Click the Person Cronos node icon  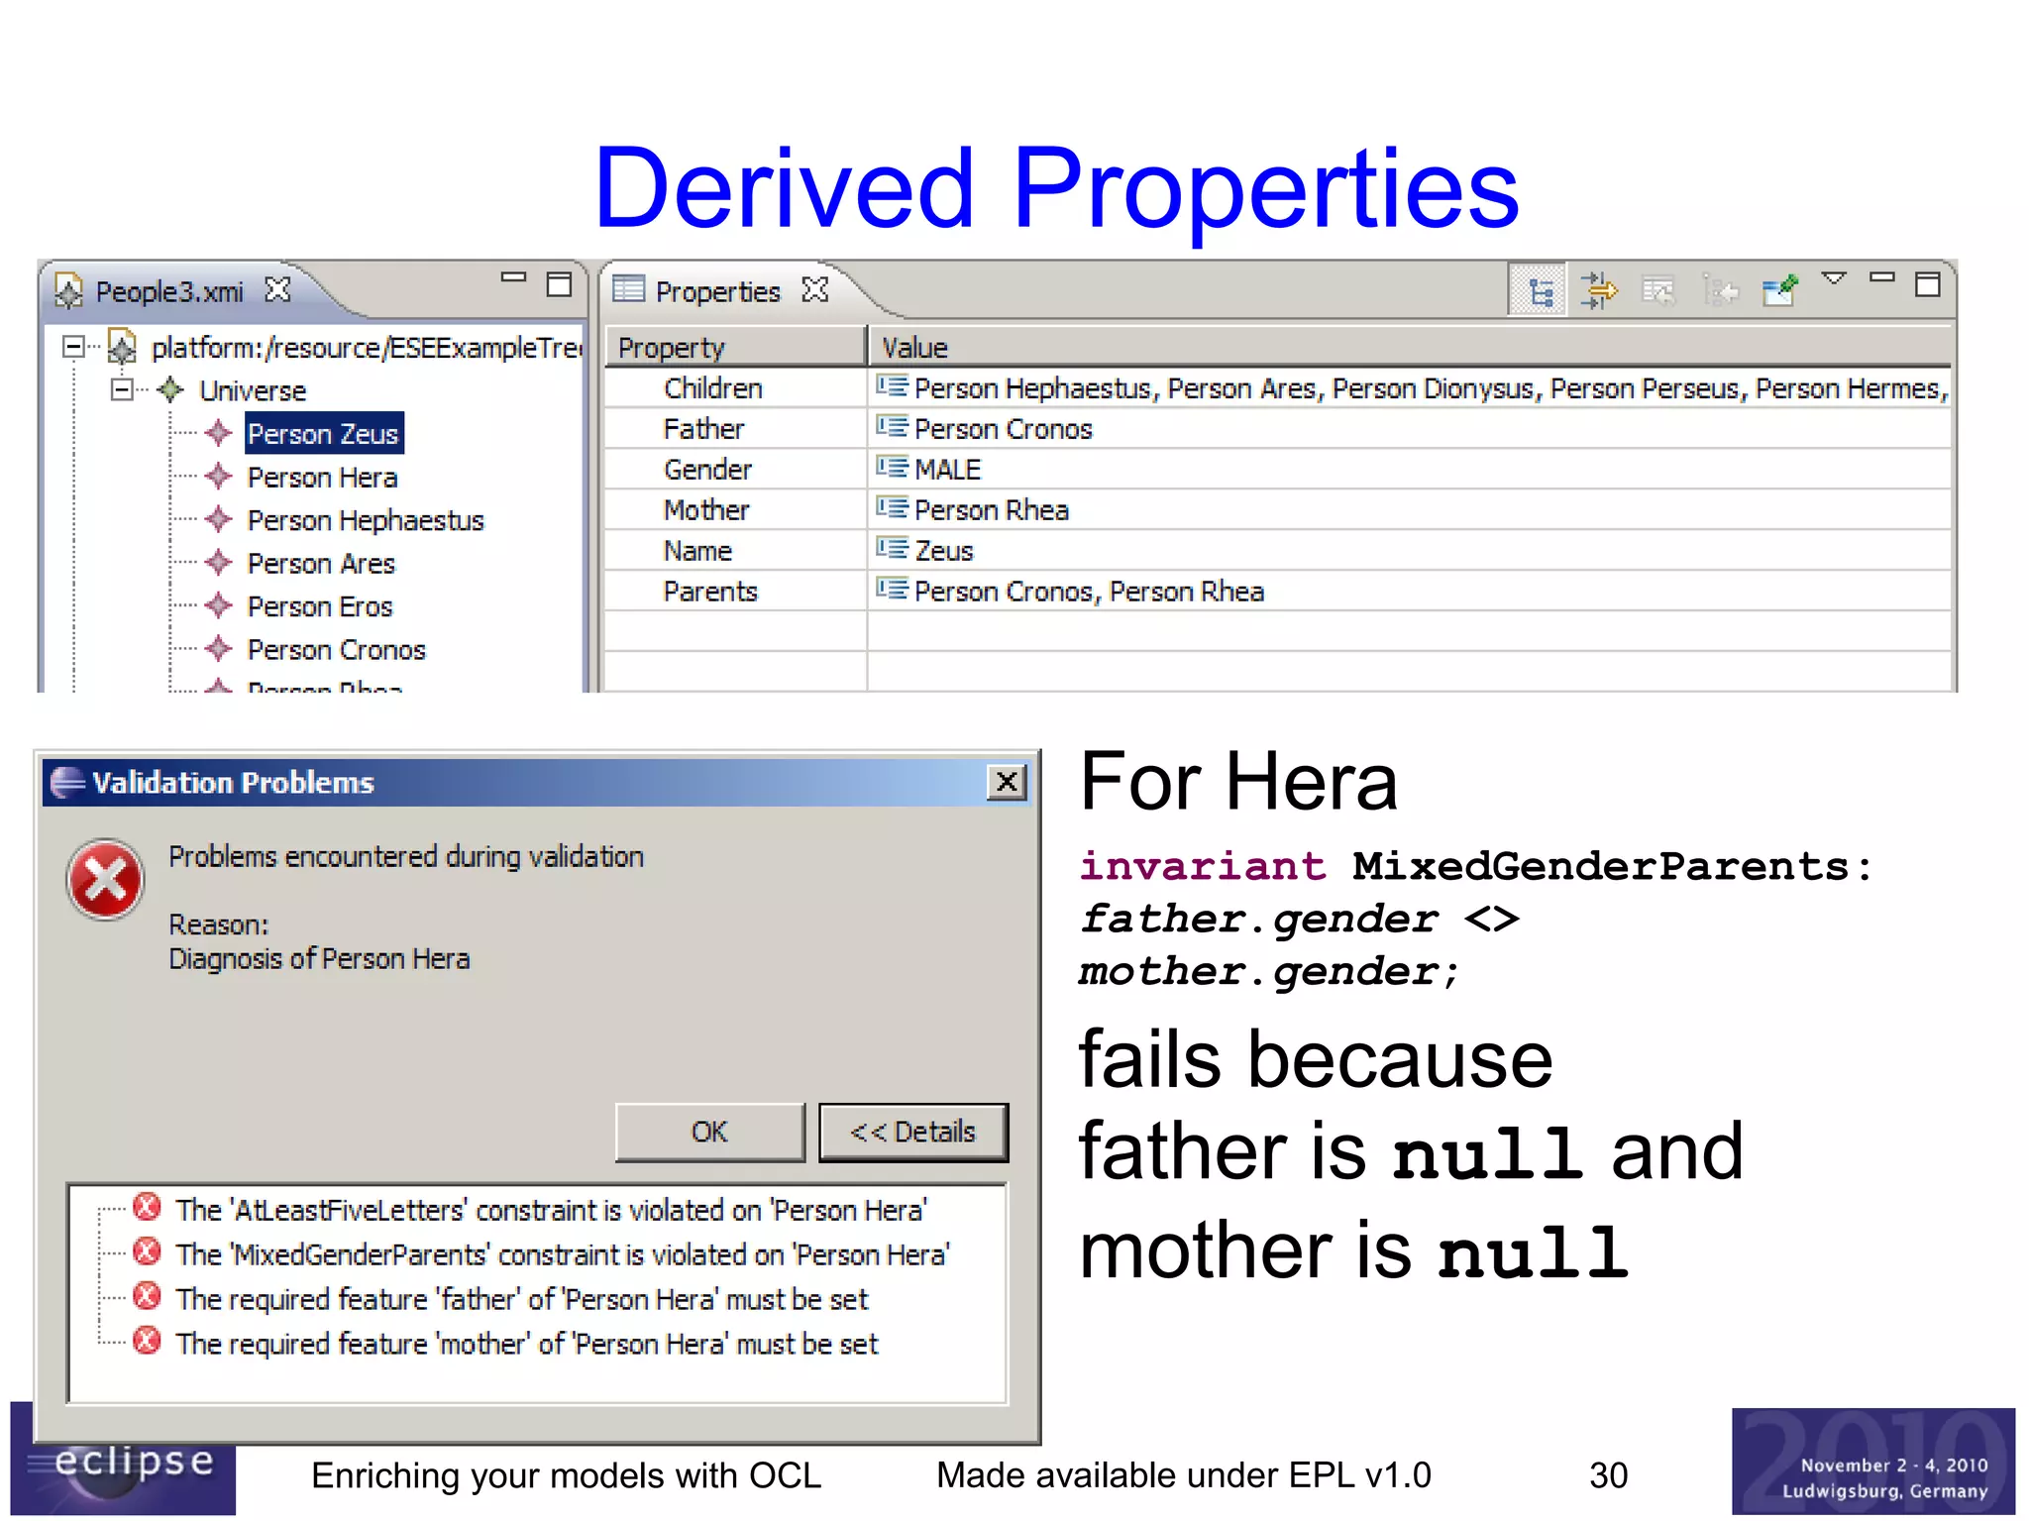(218, 649)
